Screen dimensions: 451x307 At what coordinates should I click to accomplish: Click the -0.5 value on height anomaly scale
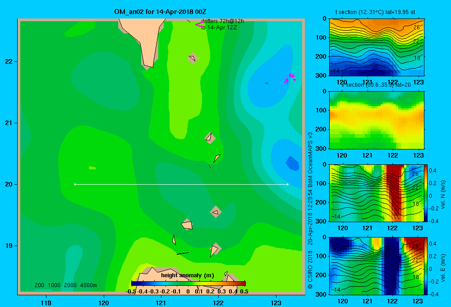point(131,292)
